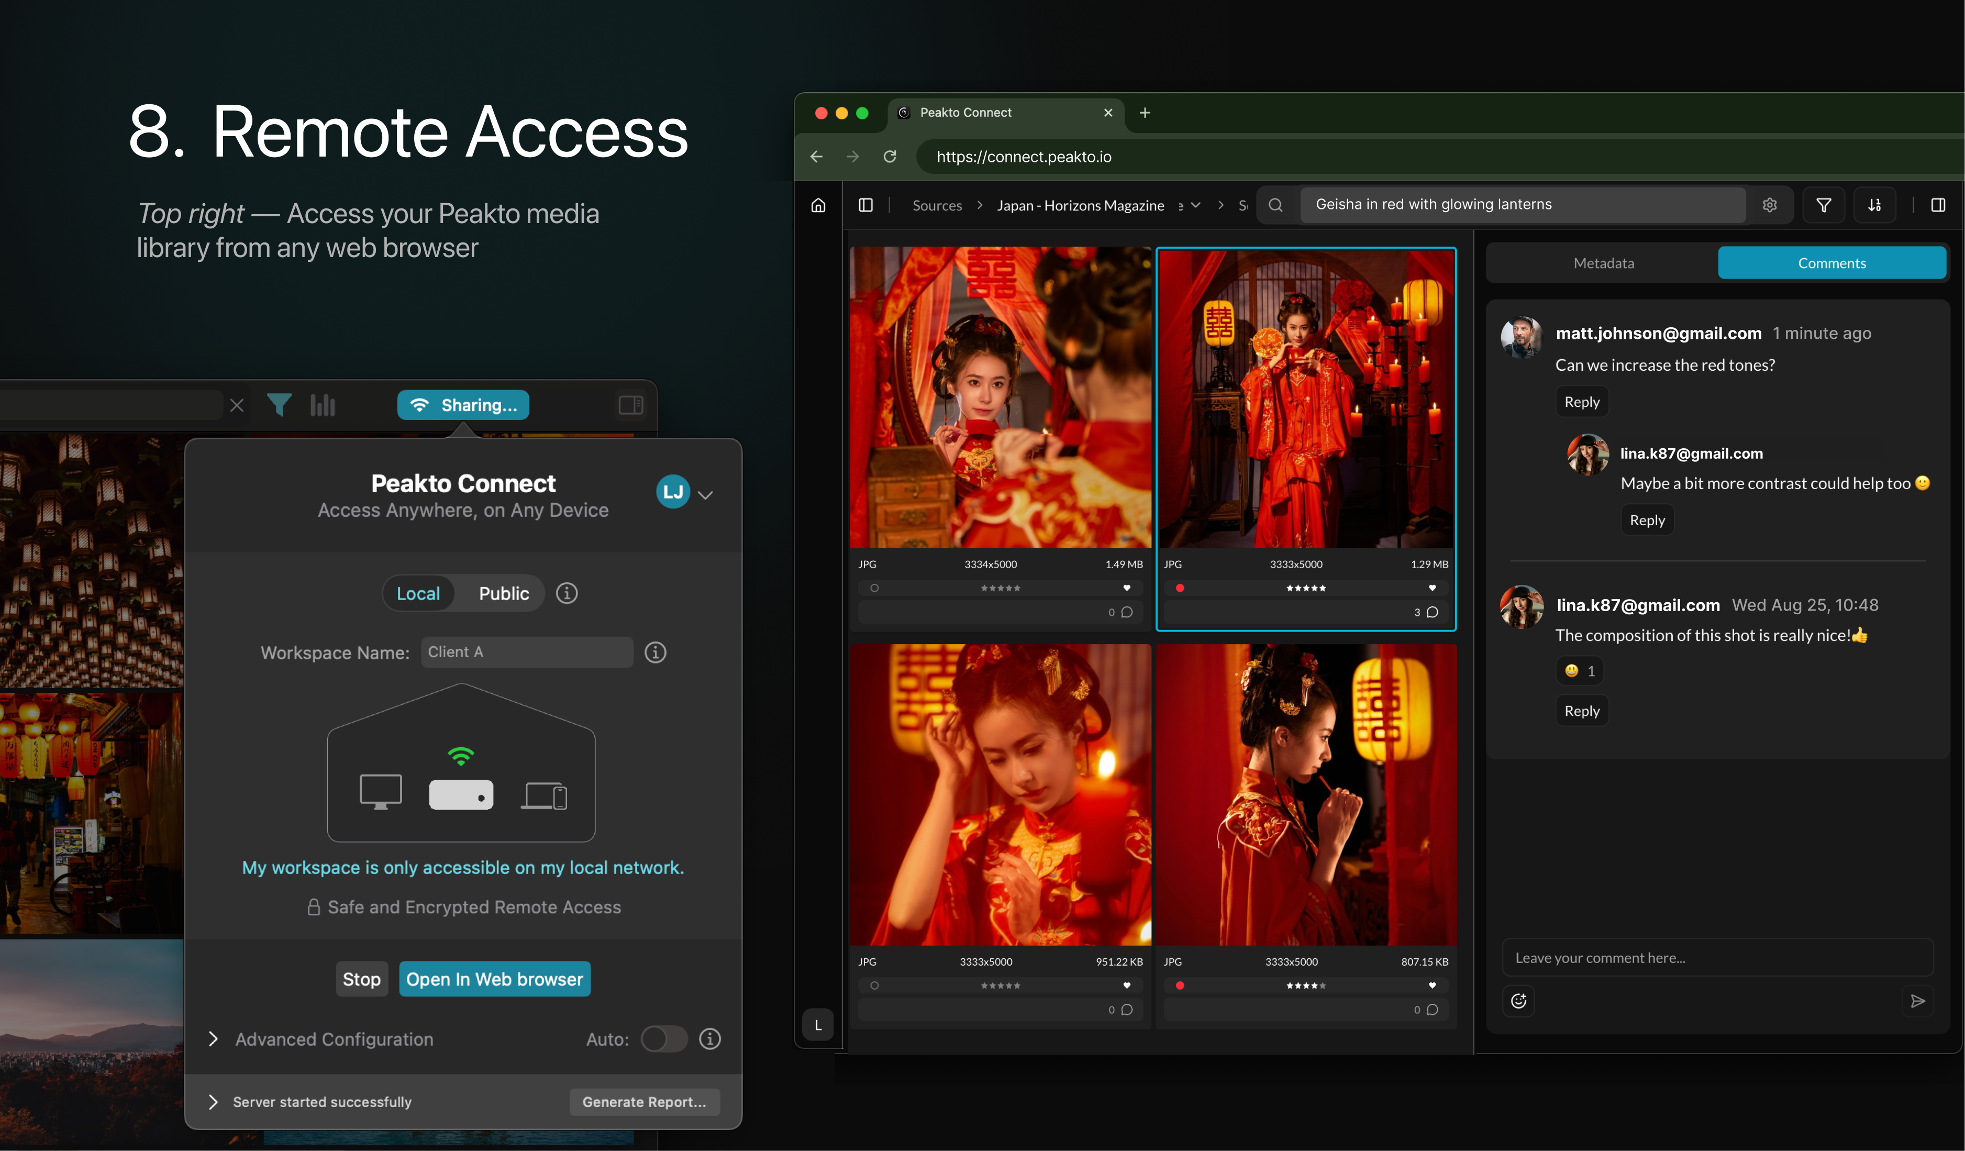Select the Local access option

tap(418, 593)
